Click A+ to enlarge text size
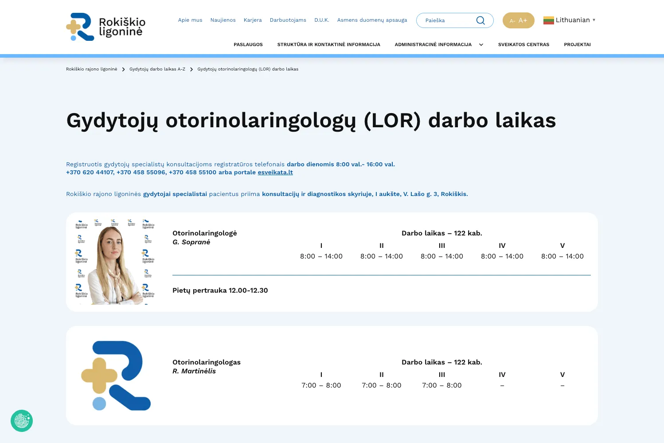Screen dimensions: 664x443 pos(522,20)
